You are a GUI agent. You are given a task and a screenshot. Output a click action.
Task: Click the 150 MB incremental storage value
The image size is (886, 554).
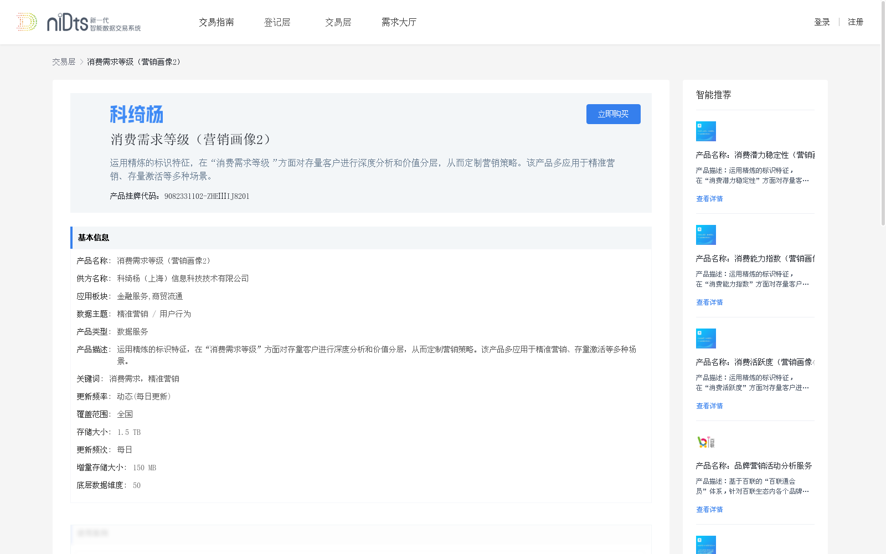[x=145, y=468]
